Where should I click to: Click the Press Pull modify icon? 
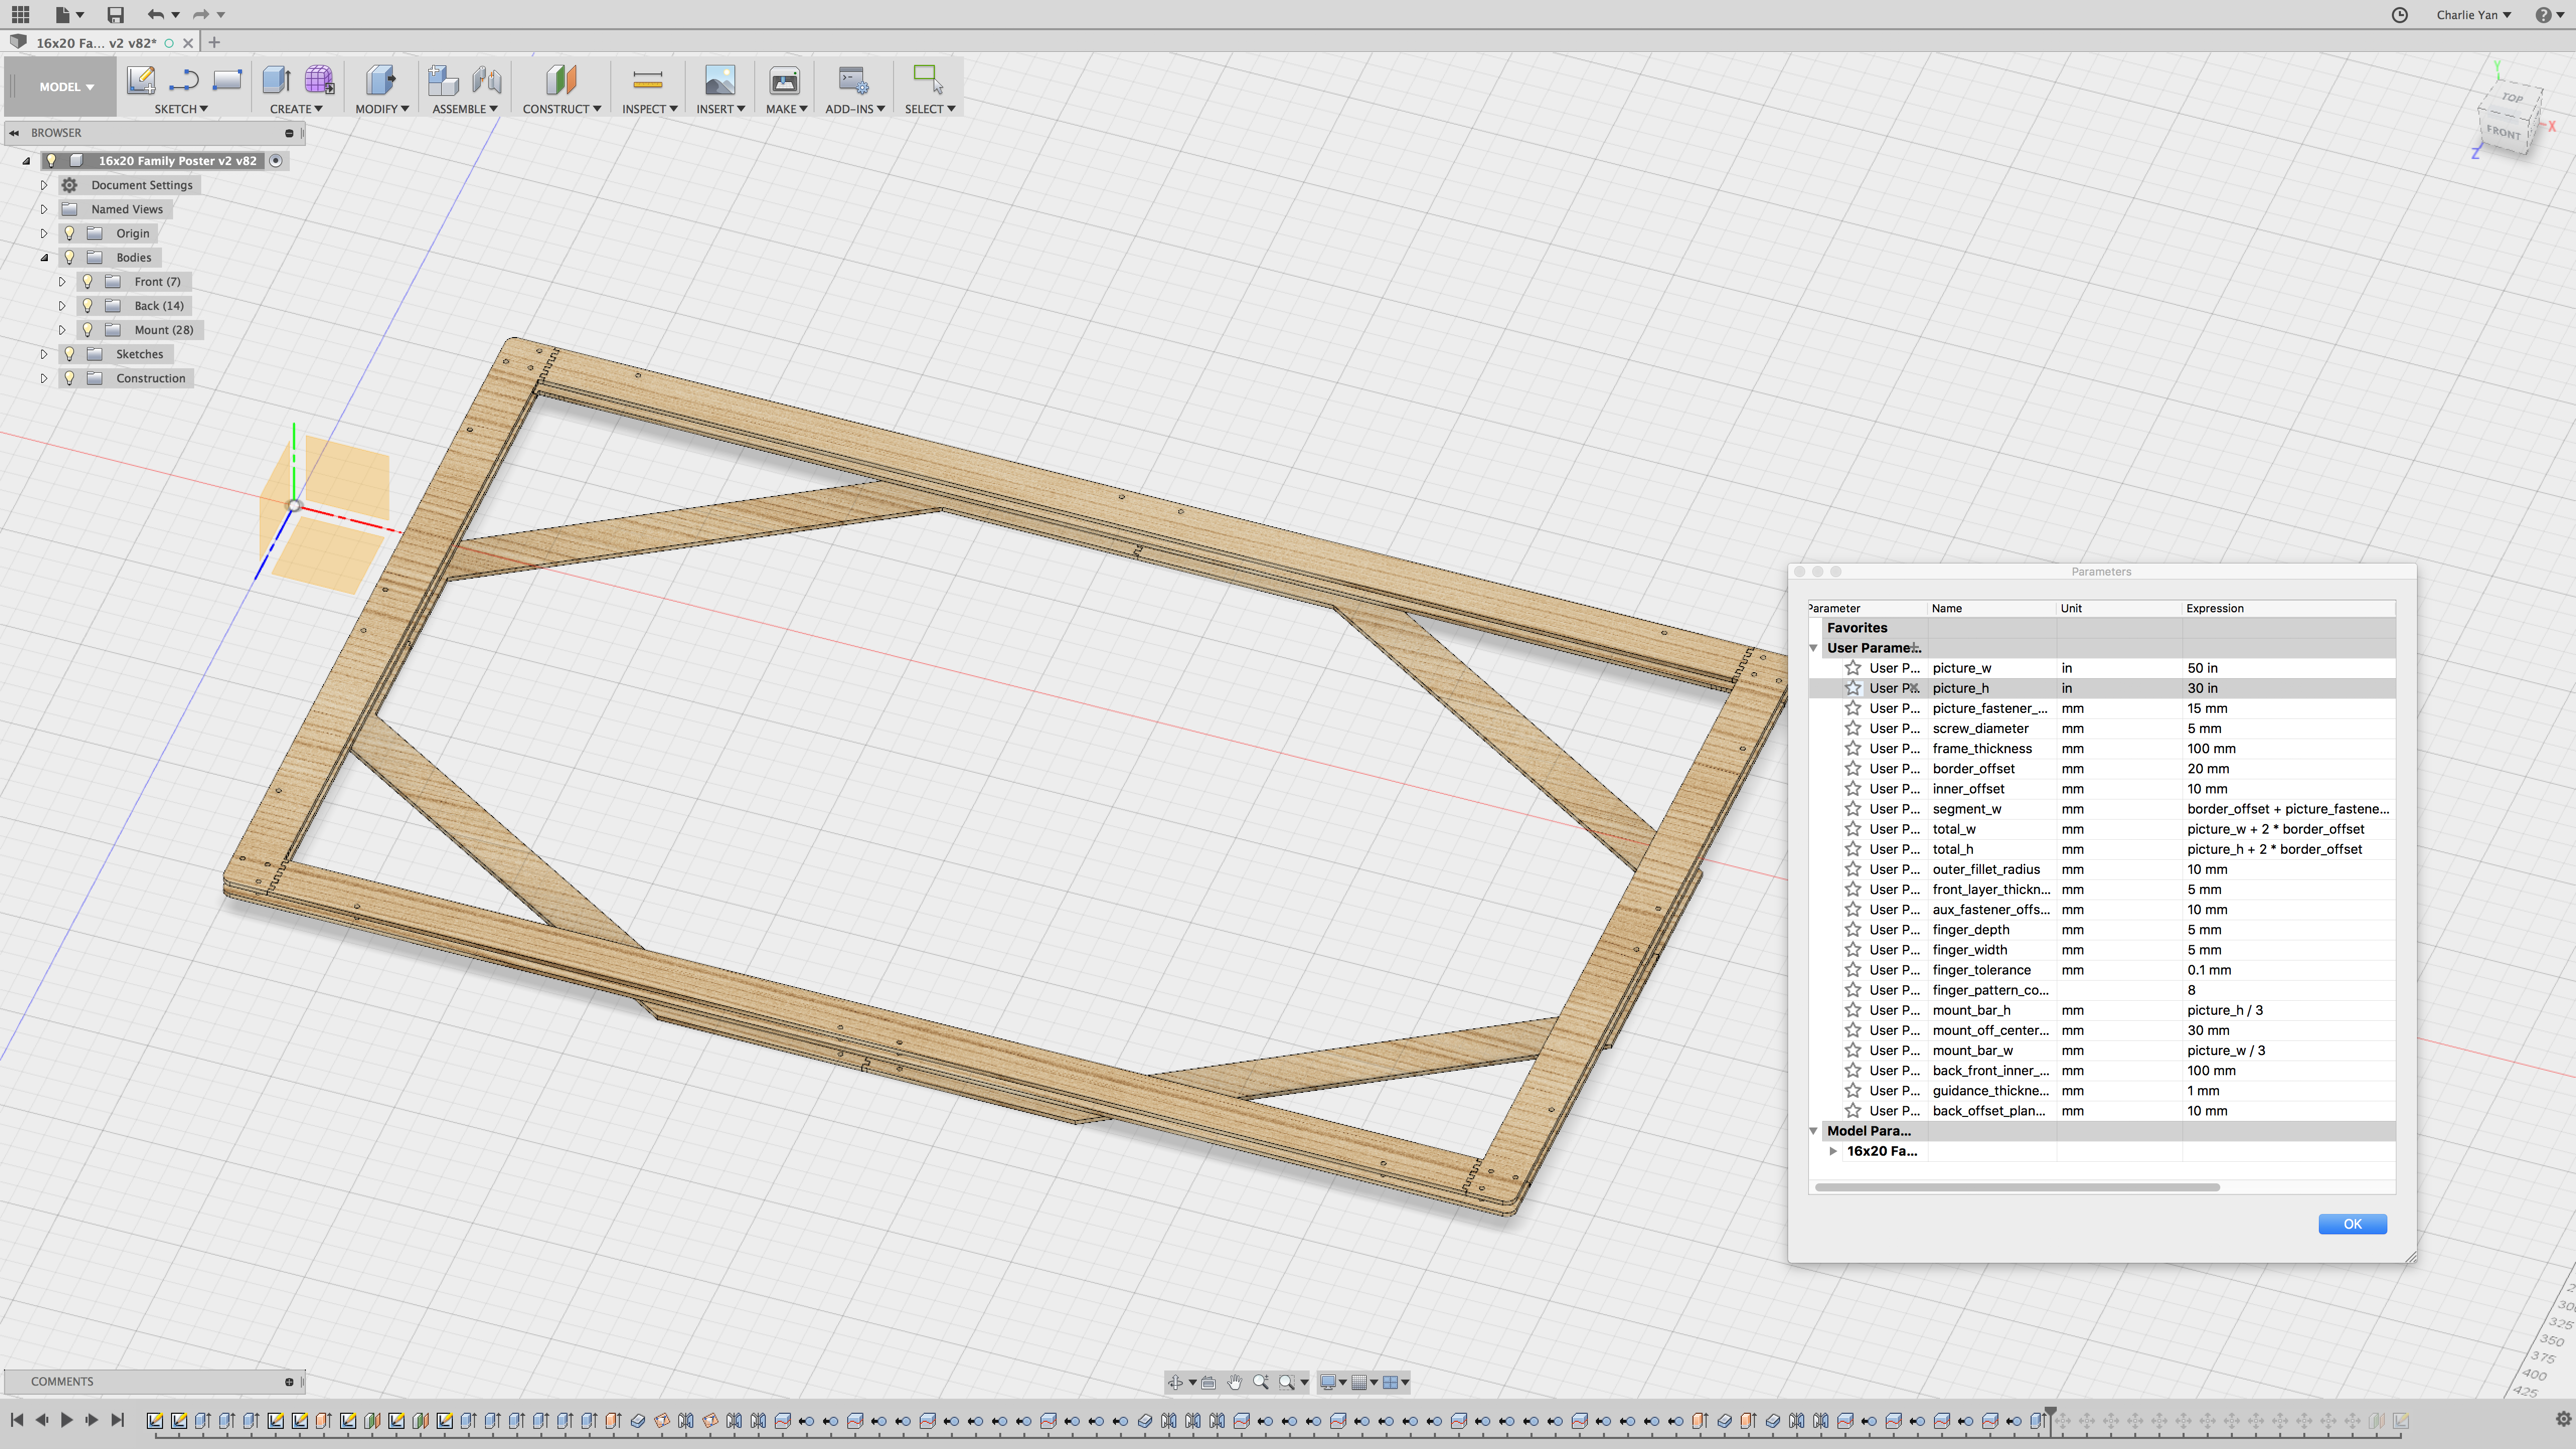380,80
